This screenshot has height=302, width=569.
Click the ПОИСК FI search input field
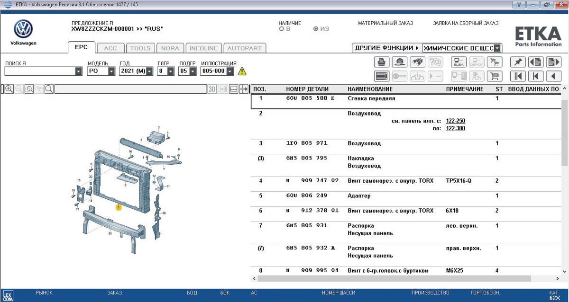40,71
